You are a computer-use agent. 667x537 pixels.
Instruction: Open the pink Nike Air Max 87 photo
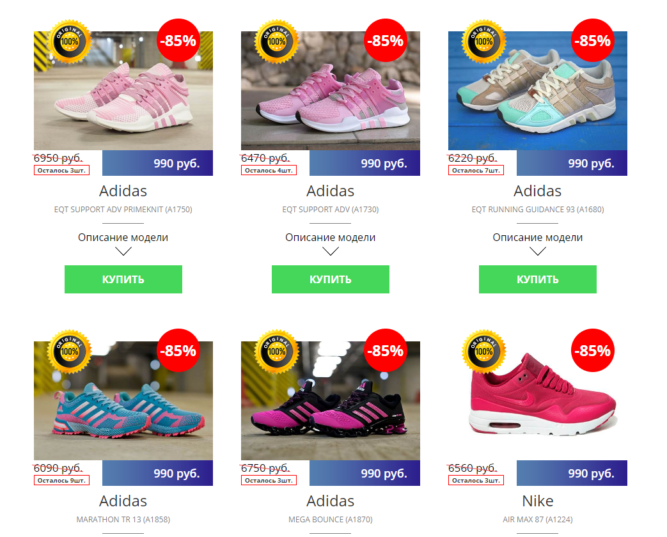538,401
